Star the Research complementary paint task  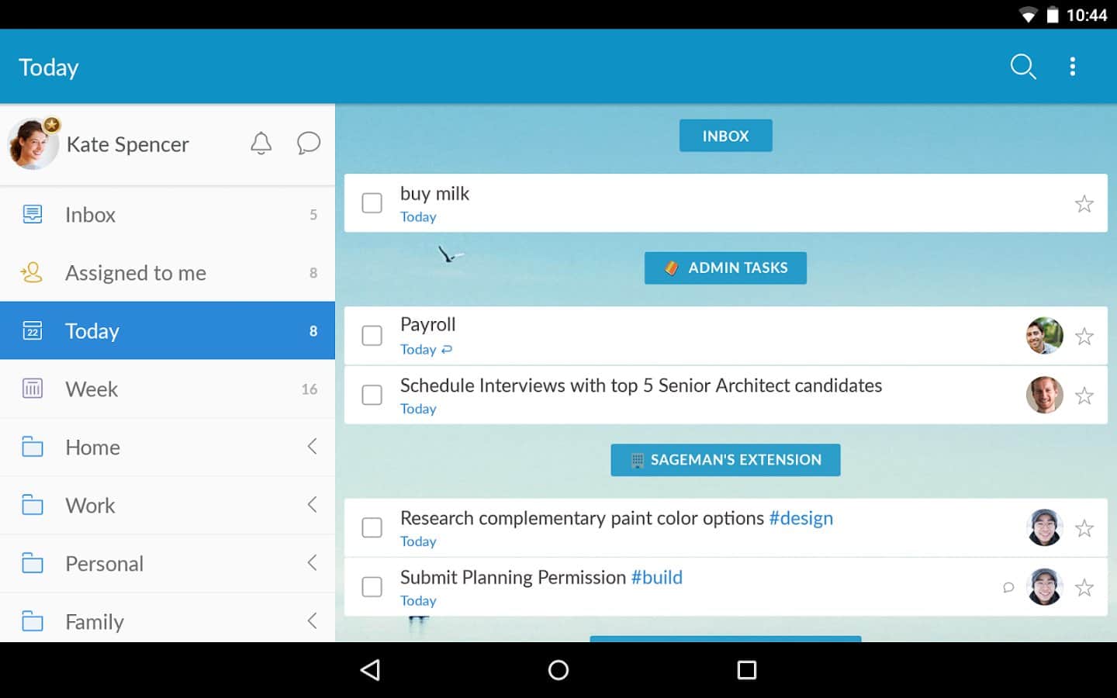[1084, 529]
